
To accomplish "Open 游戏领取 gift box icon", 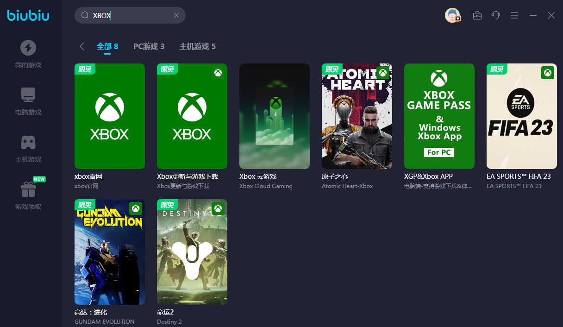I will point(28,189).
